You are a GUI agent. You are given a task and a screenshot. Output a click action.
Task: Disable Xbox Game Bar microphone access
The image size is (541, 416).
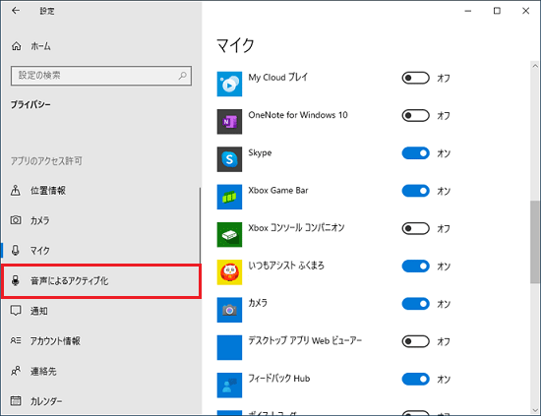pos(415,191)
